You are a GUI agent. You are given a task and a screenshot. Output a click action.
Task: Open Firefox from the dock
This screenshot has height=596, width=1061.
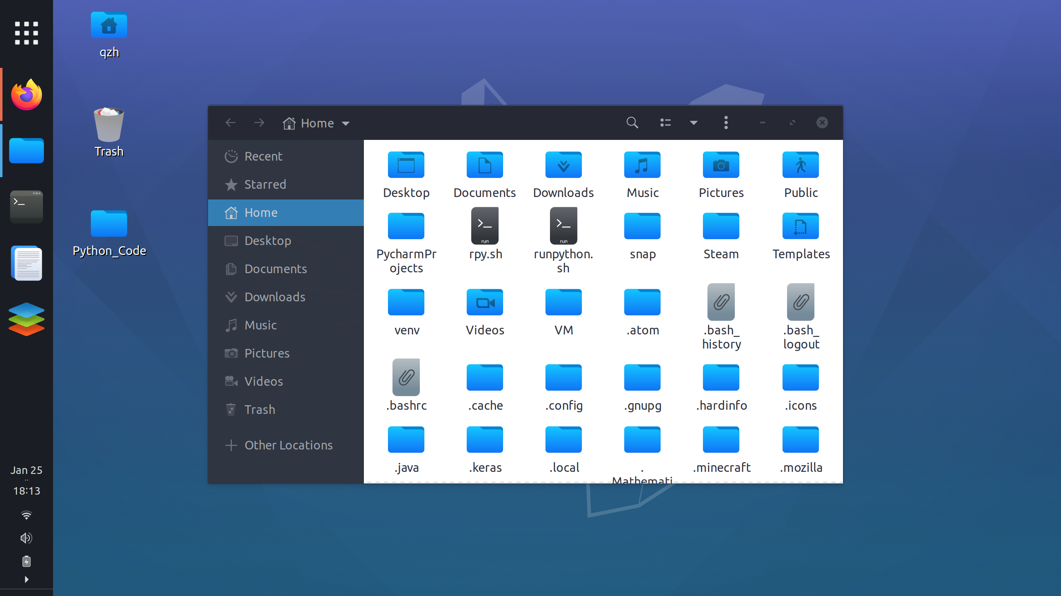coord(27,95)
